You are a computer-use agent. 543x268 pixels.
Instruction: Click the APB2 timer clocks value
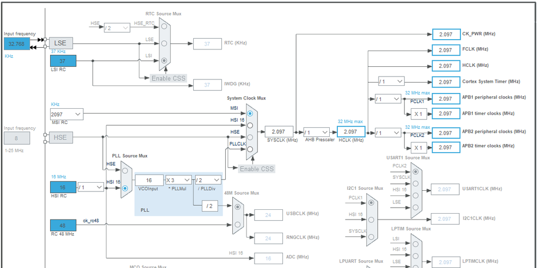446,147
